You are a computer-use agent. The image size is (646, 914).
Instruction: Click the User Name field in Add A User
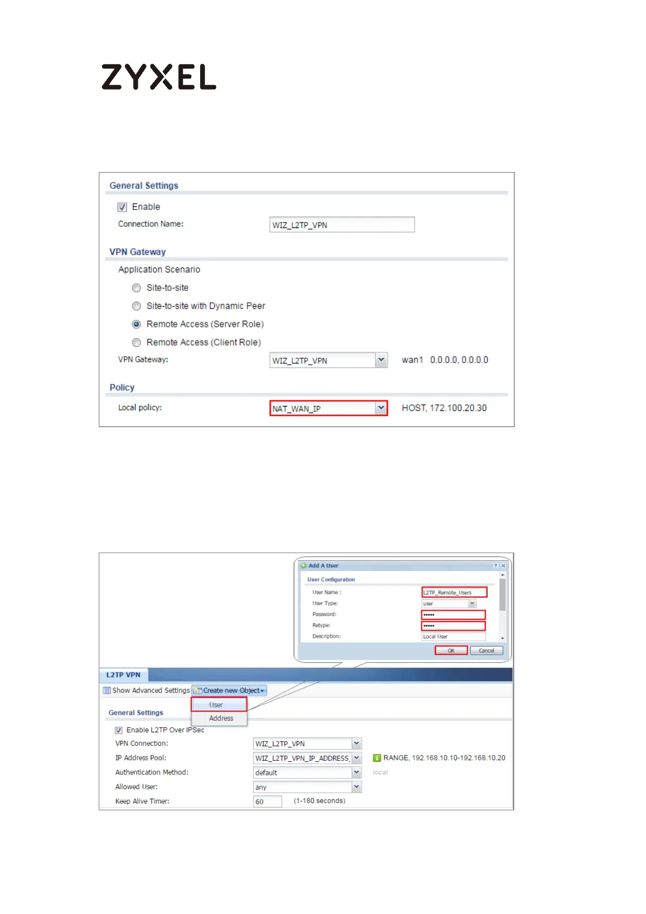coord(454,592)
